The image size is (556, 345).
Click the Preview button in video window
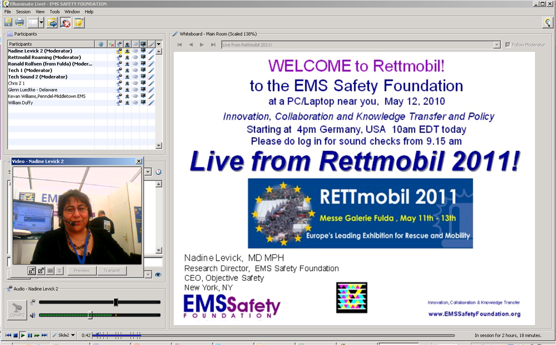82,271
